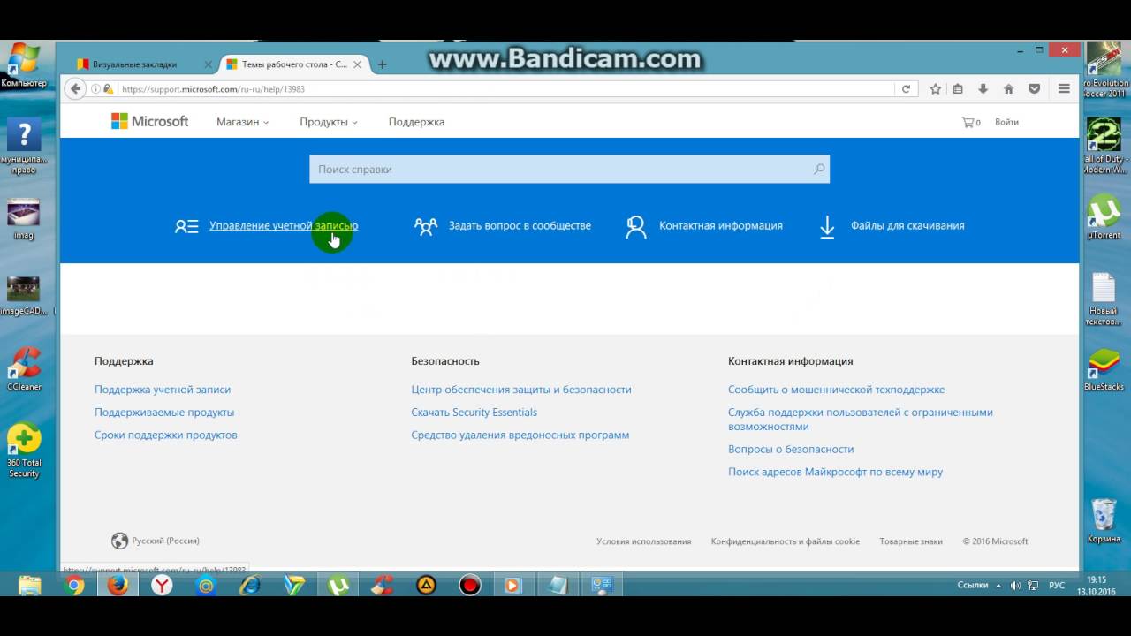Open the Поддержка menu item

tap(416, 122)
